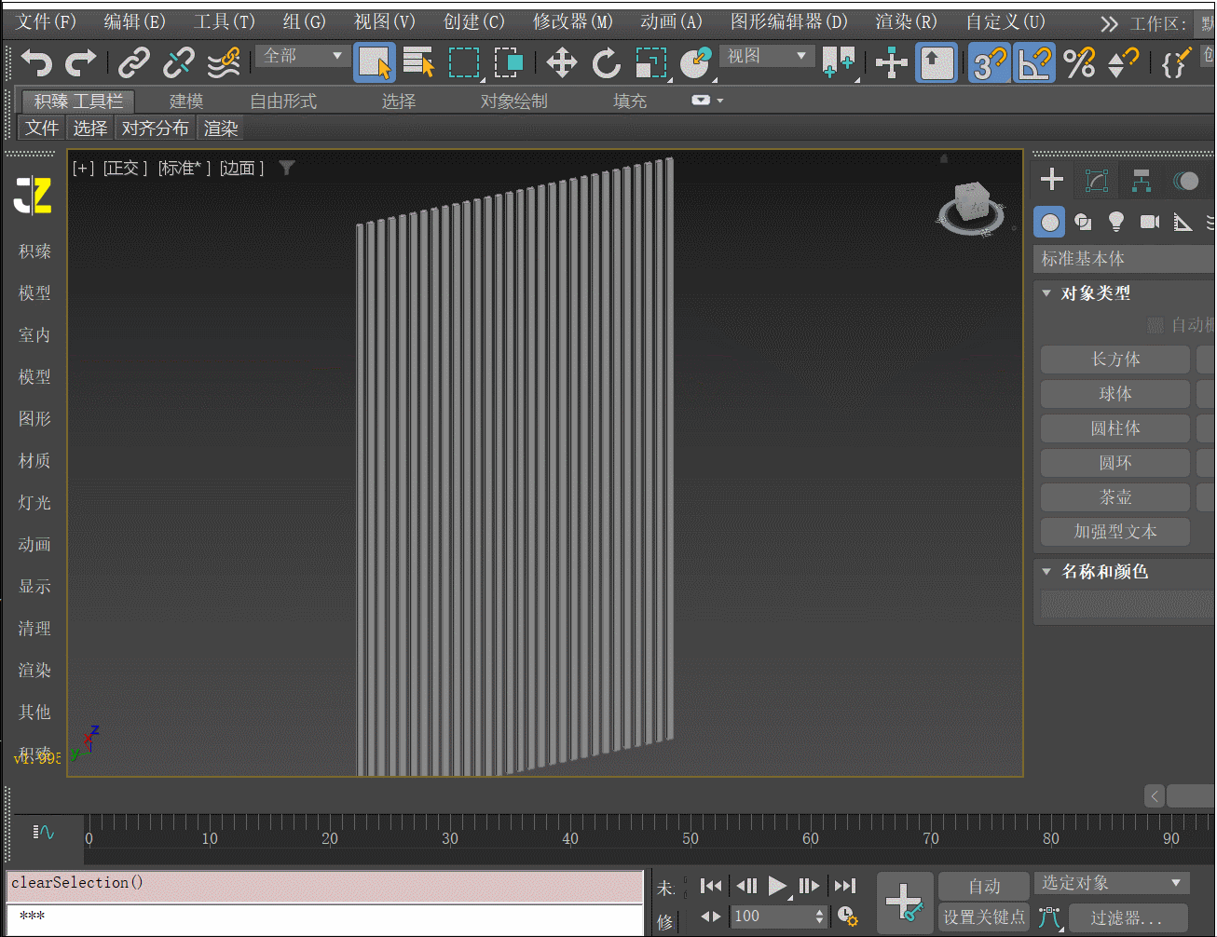Click the viewport filter funnel icon
The height and width of the screenshot is (937, 1217).
287,168
